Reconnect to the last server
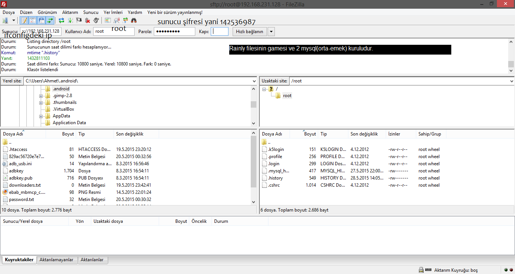This screenshot has height=274, width=515. click(96, 20)
